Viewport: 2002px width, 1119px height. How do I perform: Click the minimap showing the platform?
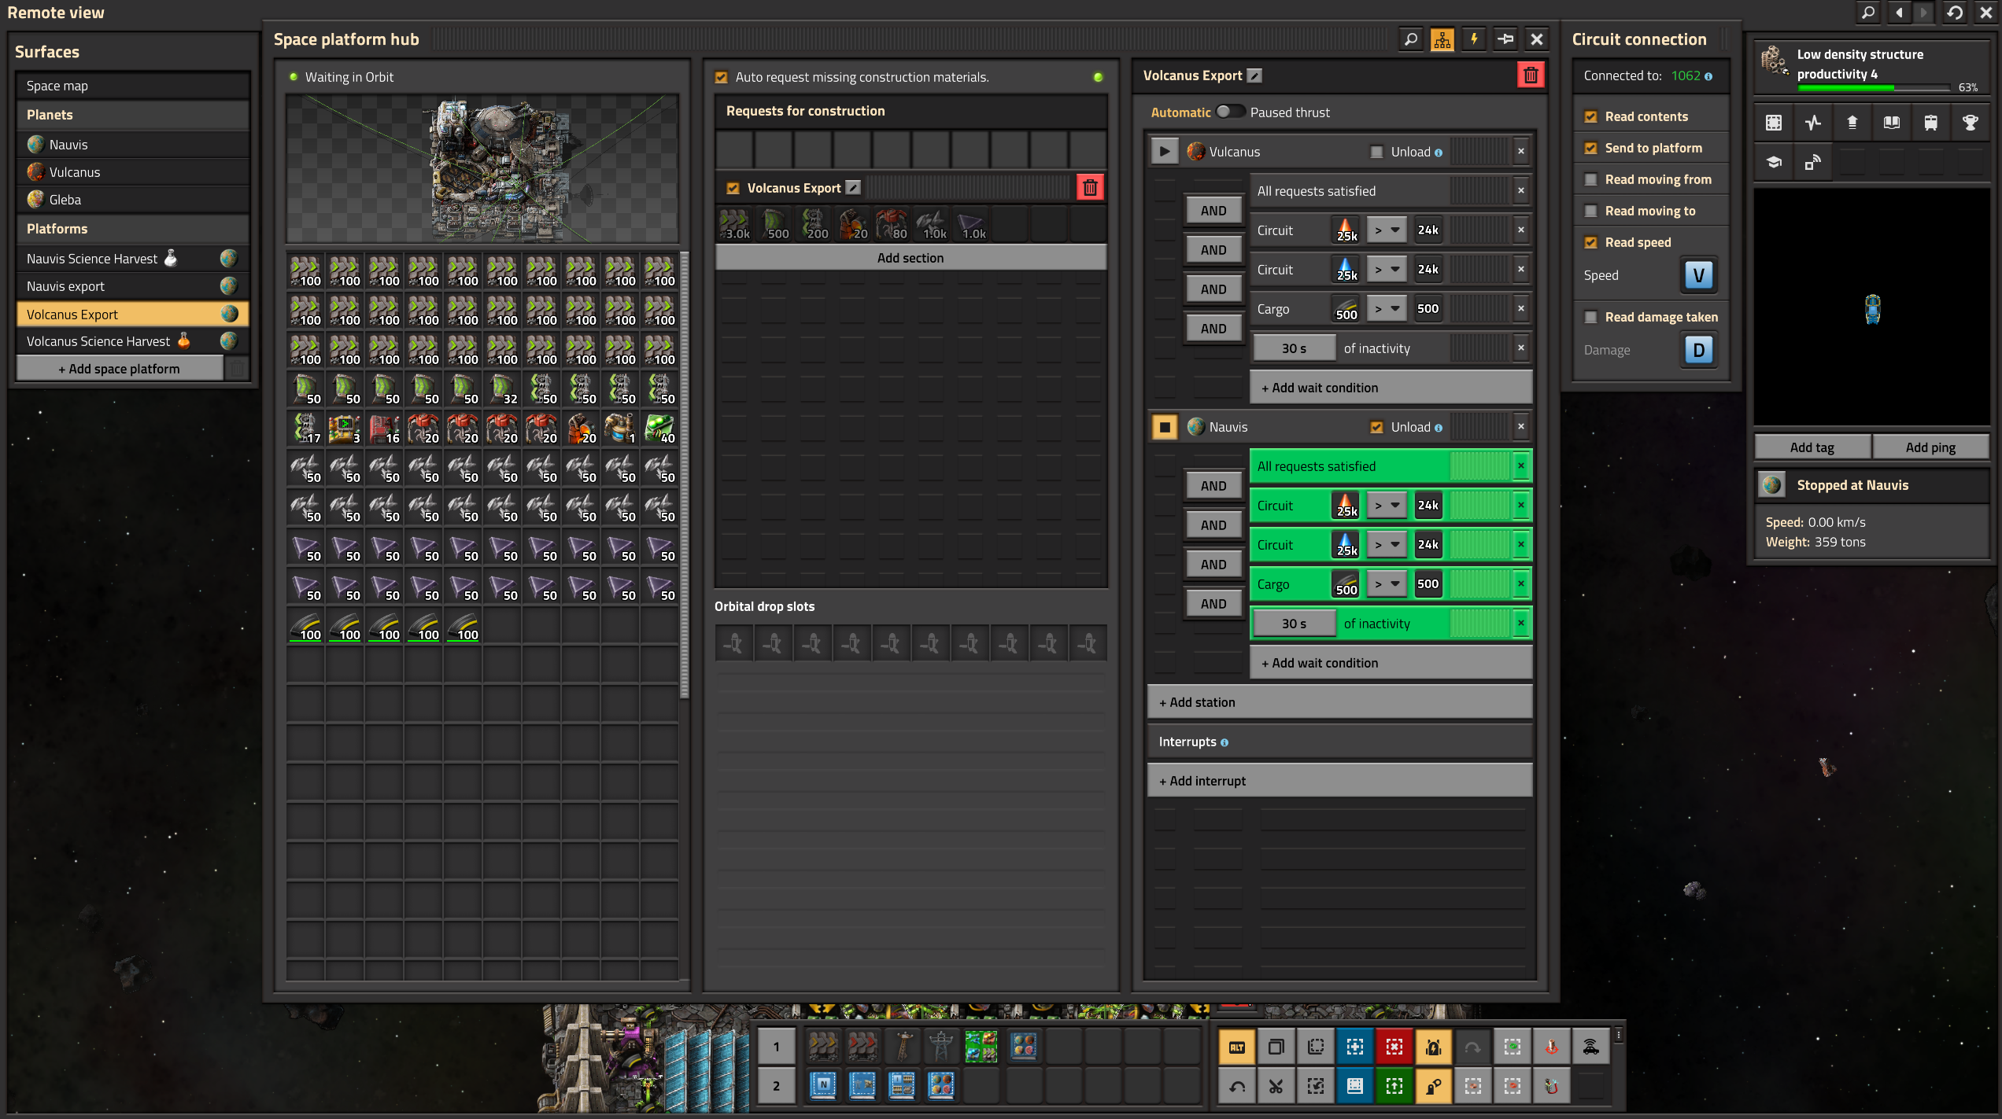[1872, 308]
